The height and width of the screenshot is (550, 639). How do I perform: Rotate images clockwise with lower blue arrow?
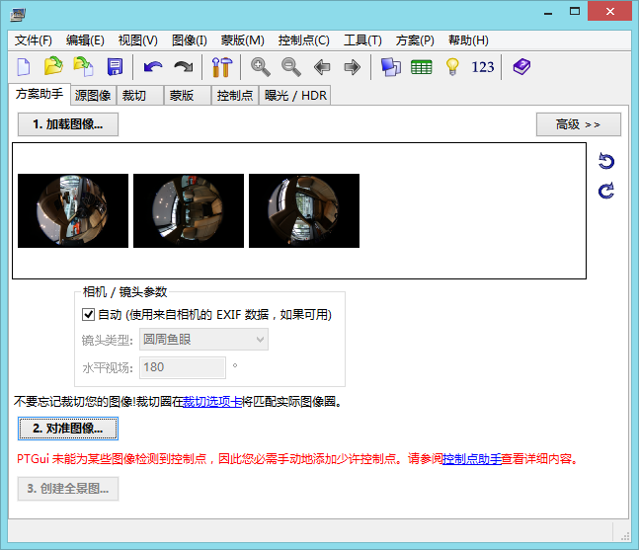coord(606,191)
